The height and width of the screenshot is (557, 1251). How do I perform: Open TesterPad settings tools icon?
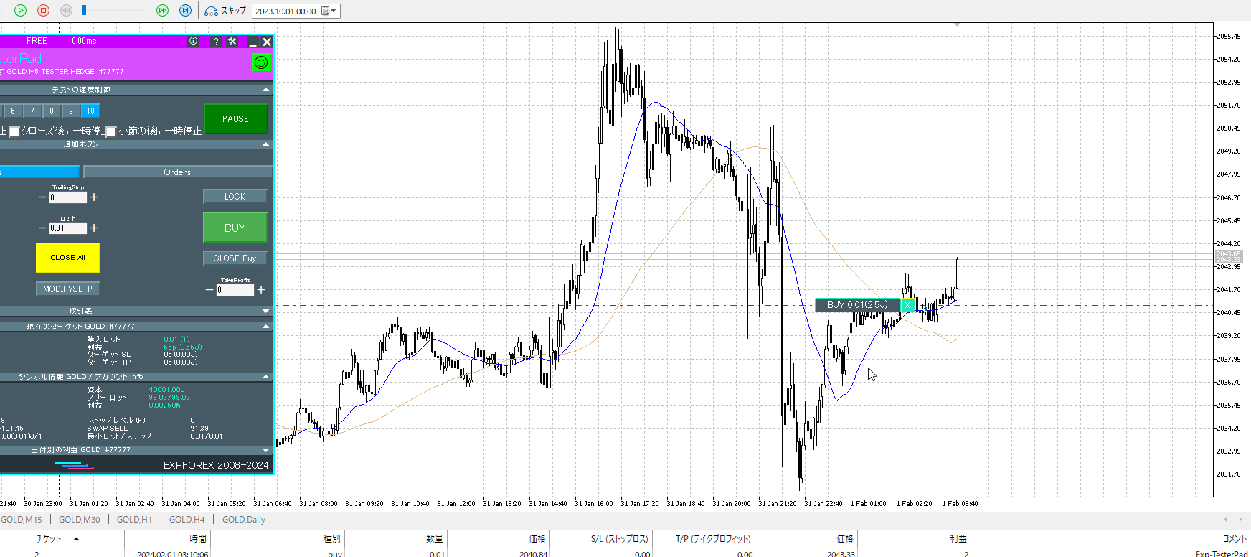(x=232, y=42)
